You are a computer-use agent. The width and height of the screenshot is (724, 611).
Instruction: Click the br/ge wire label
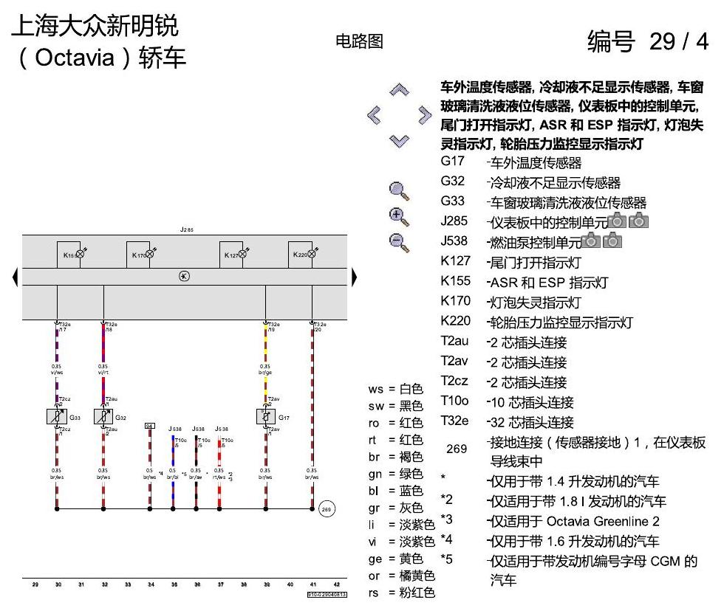tap(265, 372)
